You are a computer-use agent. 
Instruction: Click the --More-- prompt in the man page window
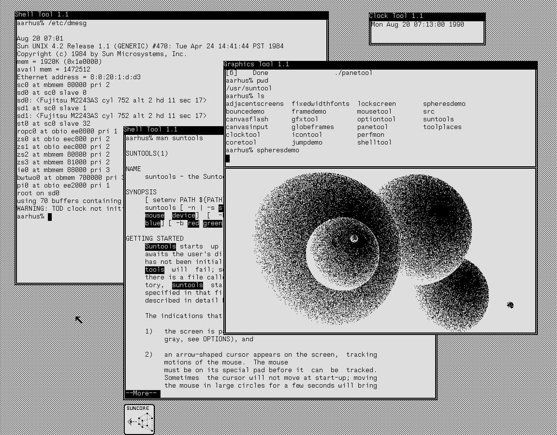(x=143, y=393)
